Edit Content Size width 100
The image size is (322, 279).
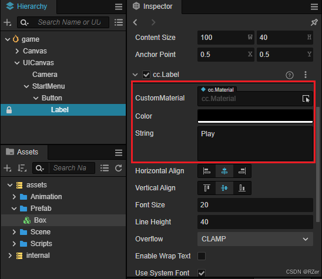pos(226,38)
